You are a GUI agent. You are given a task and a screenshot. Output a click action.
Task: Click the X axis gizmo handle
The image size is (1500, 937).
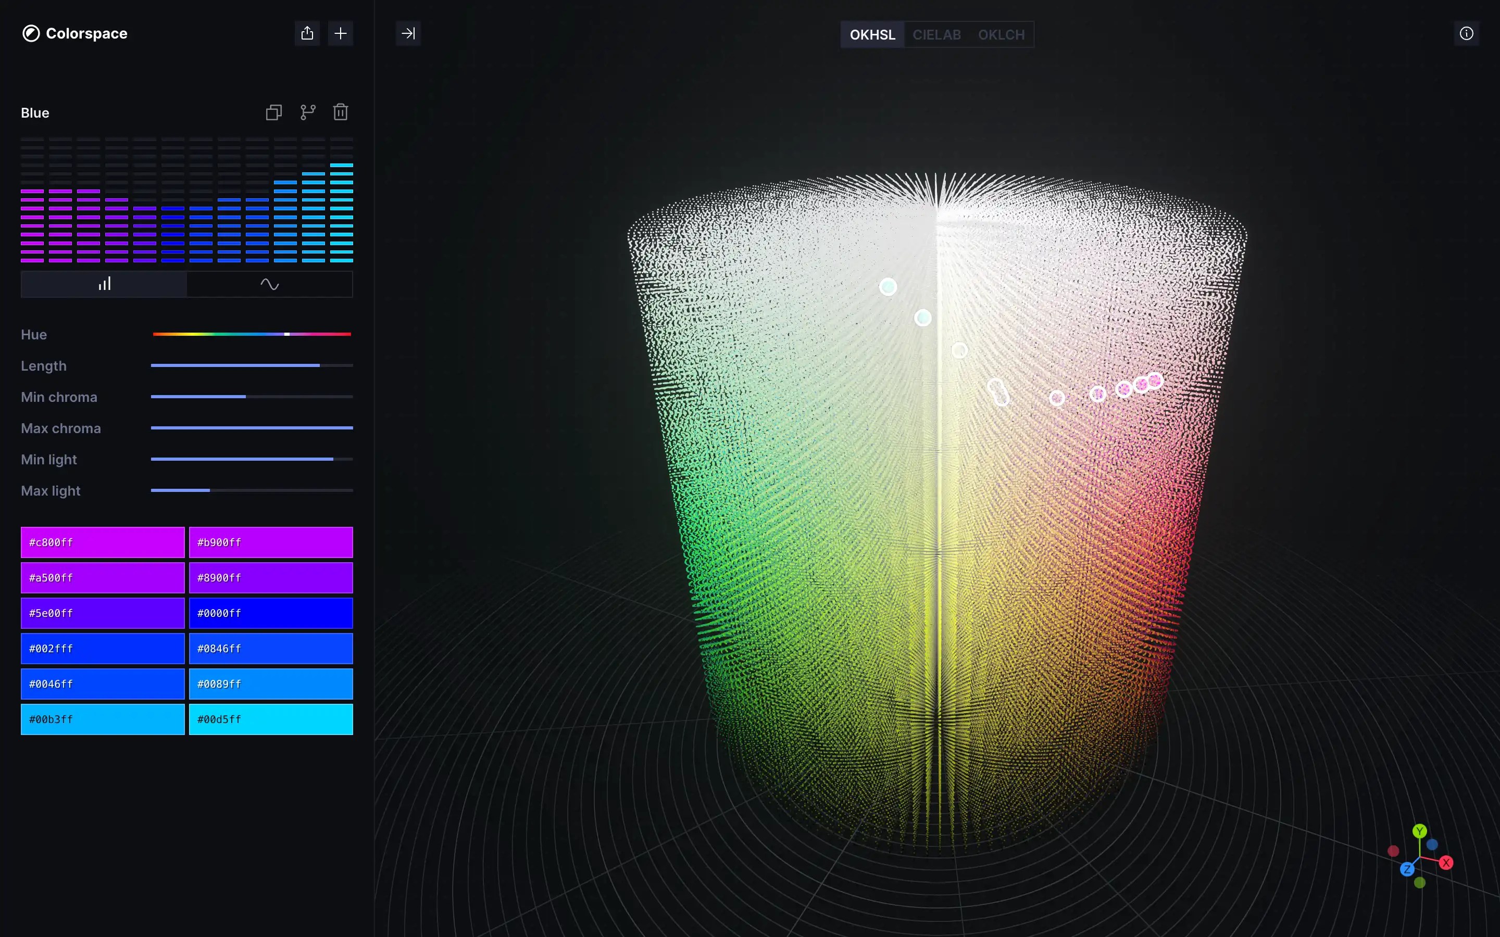[x=1446, y=863]
